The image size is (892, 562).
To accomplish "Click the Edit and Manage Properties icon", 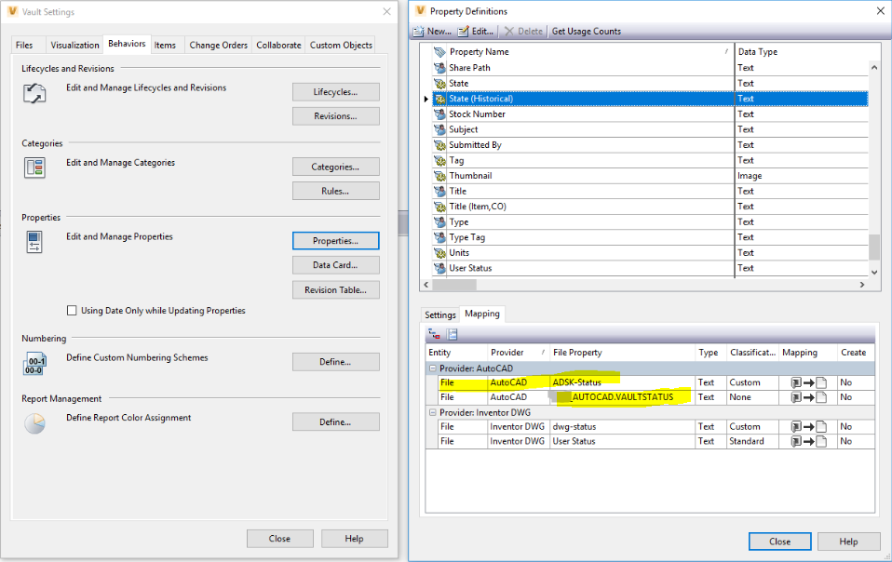I will [34, 242].
